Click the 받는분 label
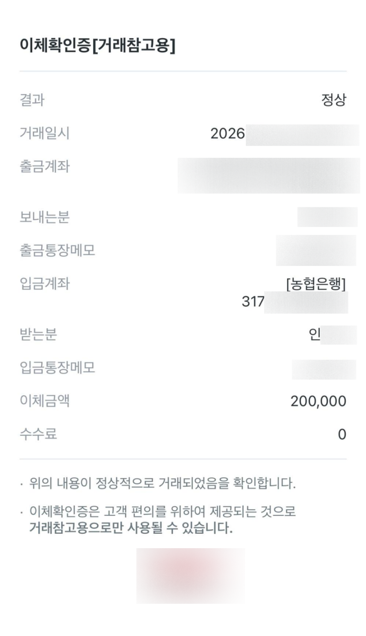The width and height of the screenshot is (366, 636). [x=38, y=334]
